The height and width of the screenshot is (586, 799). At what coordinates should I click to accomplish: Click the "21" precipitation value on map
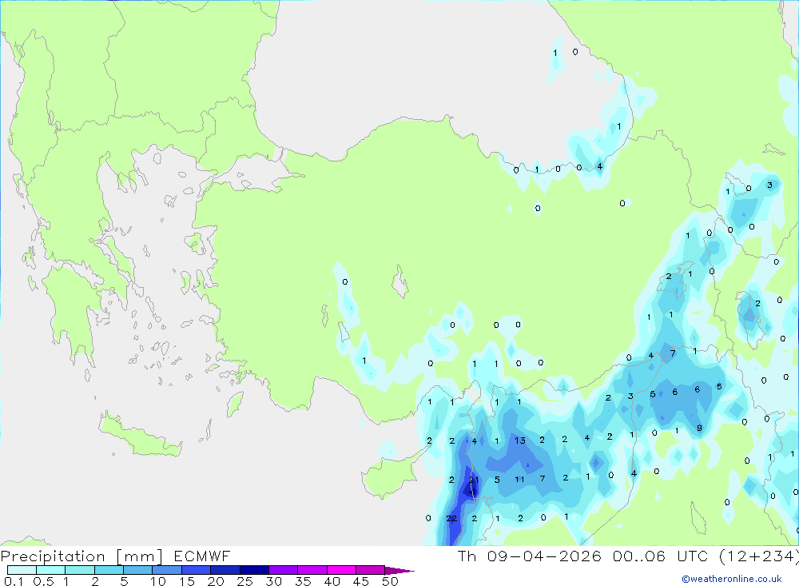pyautogui.click(x=474, y=480)
